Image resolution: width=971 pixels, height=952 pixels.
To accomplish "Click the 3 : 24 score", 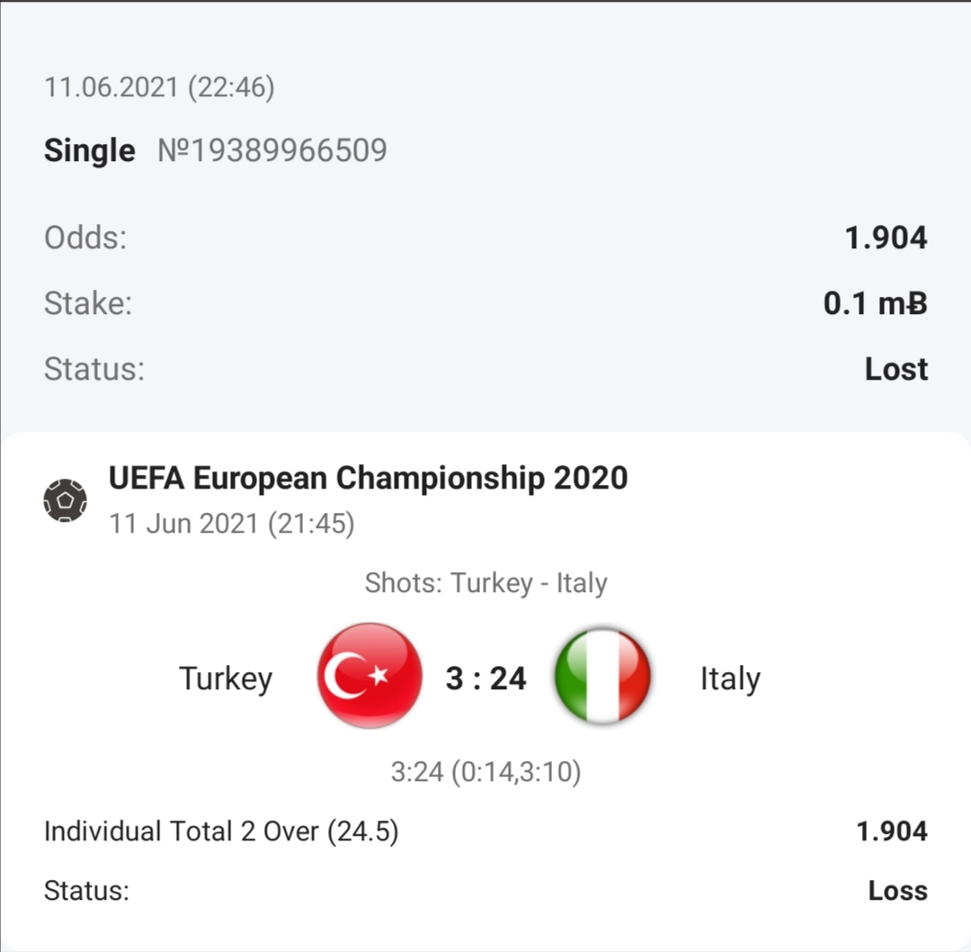I will coord(485,678).
